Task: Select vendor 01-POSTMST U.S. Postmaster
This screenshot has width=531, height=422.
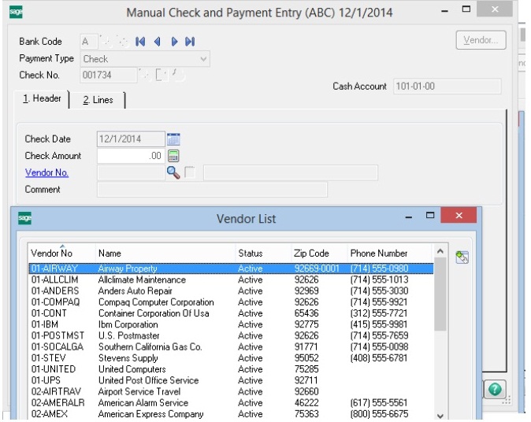Action: pos(231,335)
